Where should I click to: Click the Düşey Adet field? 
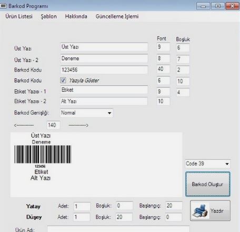tap(82, 217)
